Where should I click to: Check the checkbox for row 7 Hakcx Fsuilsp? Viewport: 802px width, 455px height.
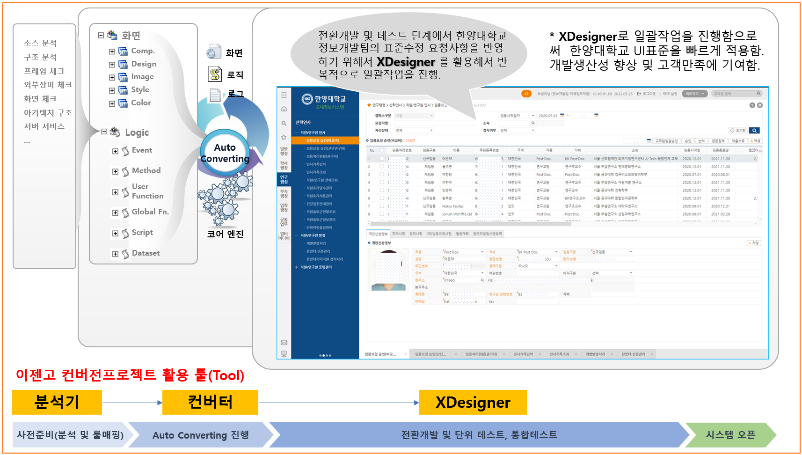click(382, 206)
